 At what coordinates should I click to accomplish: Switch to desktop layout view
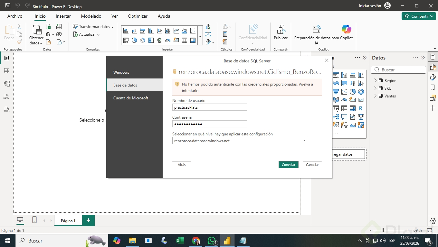coord(20,220)
